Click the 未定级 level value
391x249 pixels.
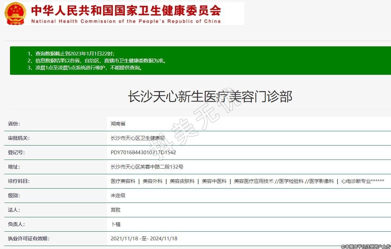(x=118, y=196)
